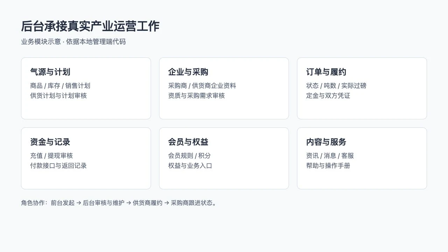
Task: Click the 内容与服务 card heading
Action: pyautogui.click(x=326, y=142)
